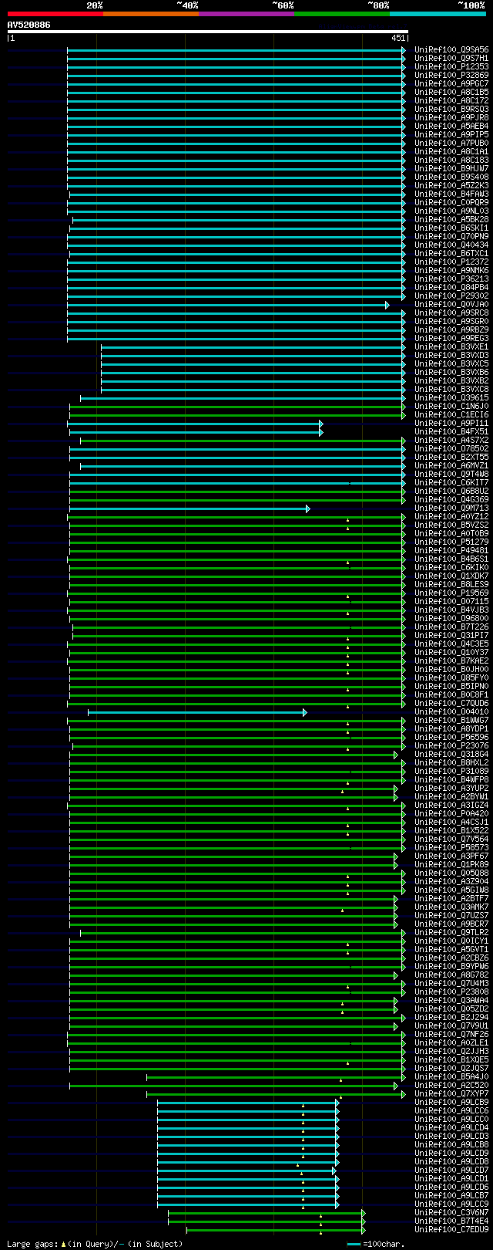The height and width of the screenshot is (1250, 493).
Task: Click the UniRef100_P56596 label
Action: point(451,737)
